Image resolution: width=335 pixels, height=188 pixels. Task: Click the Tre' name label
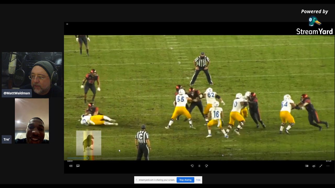coord(7,139)
